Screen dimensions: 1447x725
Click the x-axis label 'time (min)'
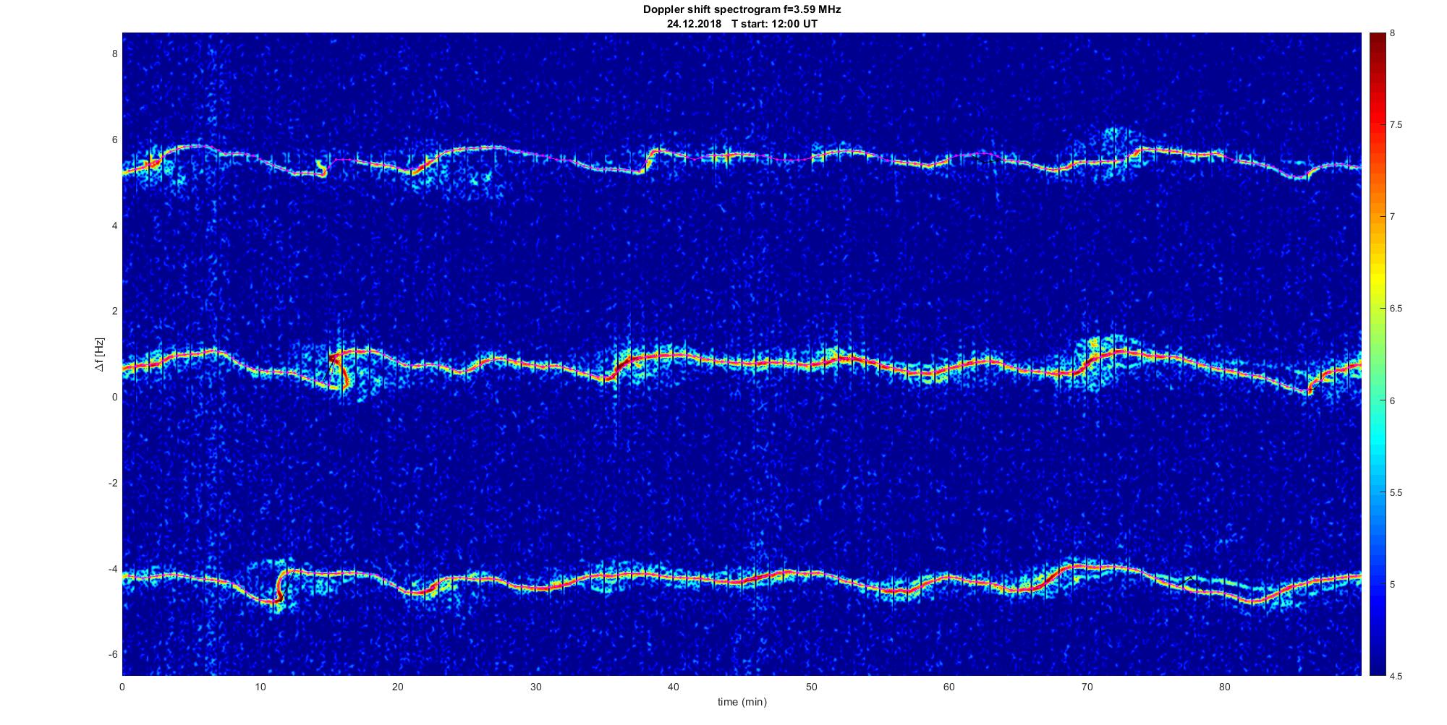point(742,702)
